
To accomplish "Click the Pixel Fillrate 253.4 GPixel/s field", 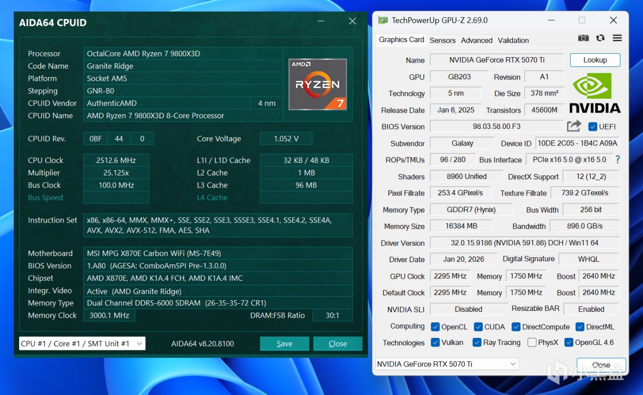I will [x=460, y=193].
